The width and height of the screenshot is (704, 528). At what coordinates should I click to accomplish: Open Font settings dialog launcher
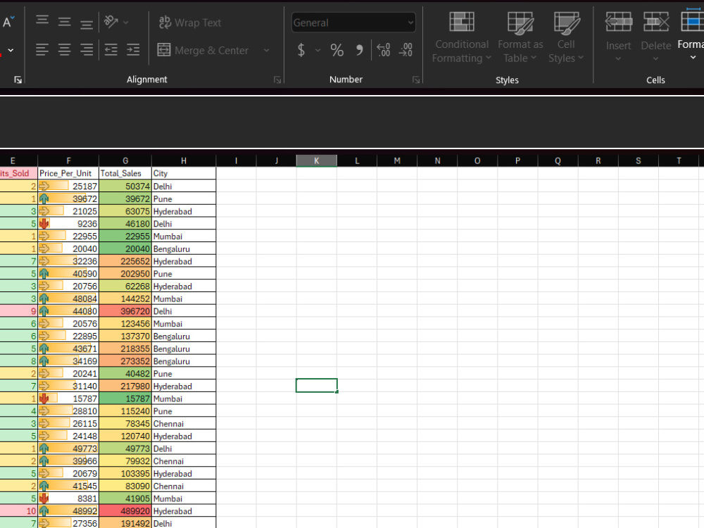(18, 80)
